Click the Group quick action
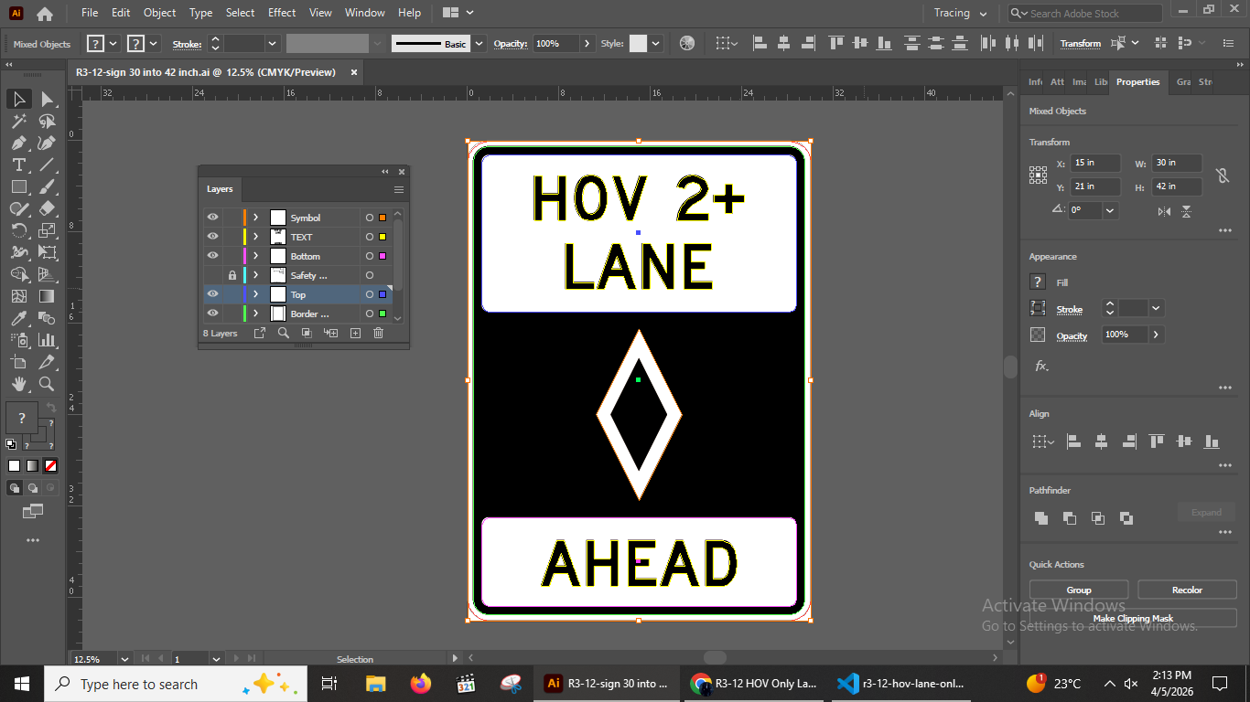 pos(1079,590)
